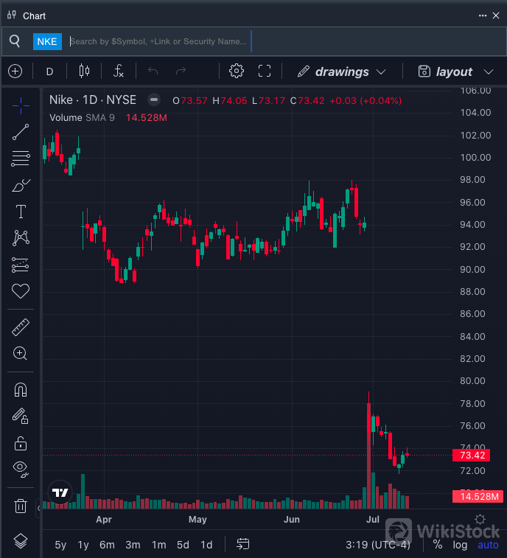Select the brush drawing tool
Viewport: 507px width, 558px height.
coord(21,185)
